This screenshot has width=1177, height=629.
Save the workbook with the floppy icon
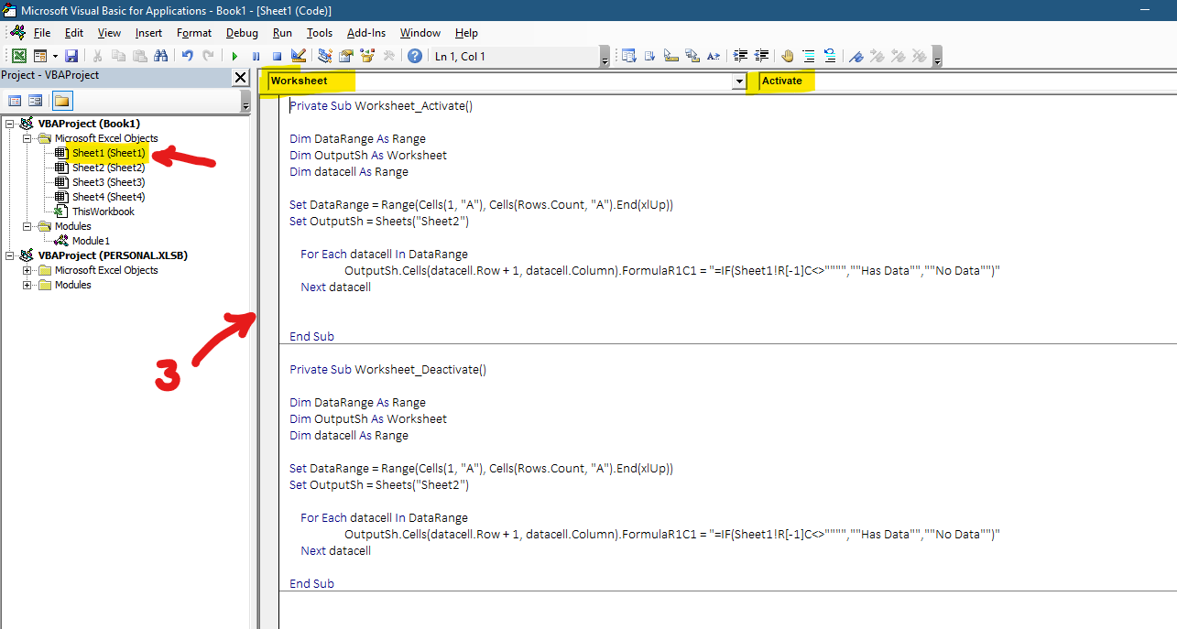pyautogui.click(x=71, y=56)
